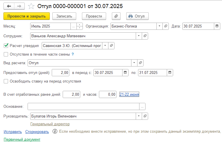
Task: Enable Отсутствие в течение части смены
Action: tap(6, 54)
